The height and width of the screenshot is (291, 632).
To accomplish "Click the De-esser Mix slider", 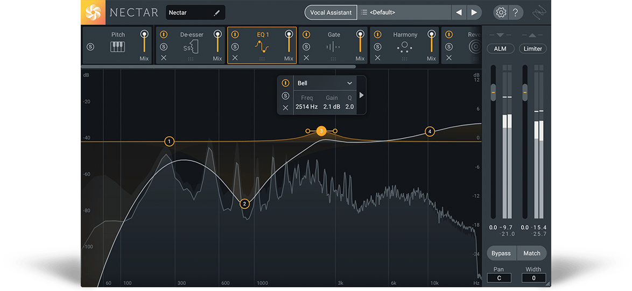I will (x=217, y=42).
